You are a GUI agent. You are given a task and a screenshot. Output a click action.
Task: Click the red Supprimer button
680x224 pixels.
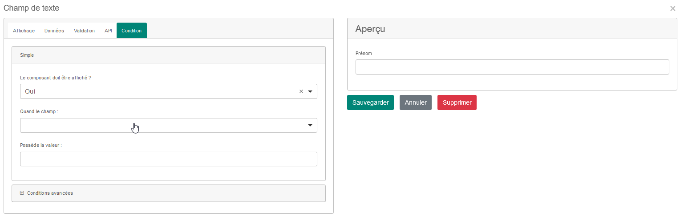[457, 102]
